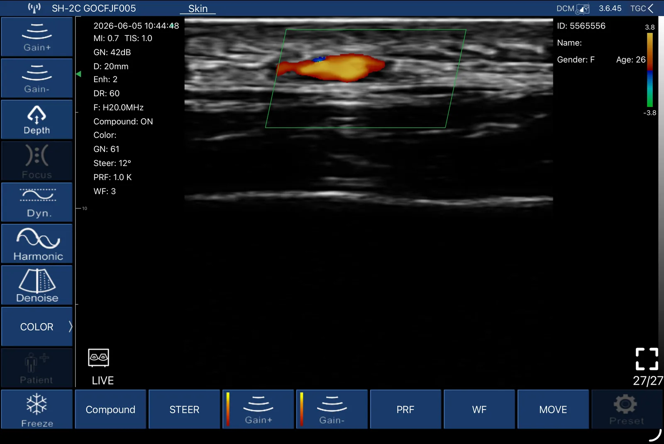This screenshot has width=664, height=444.
Task: Select the probe name SH-2C GOCFJF005
Action: [x=94, y=8]
